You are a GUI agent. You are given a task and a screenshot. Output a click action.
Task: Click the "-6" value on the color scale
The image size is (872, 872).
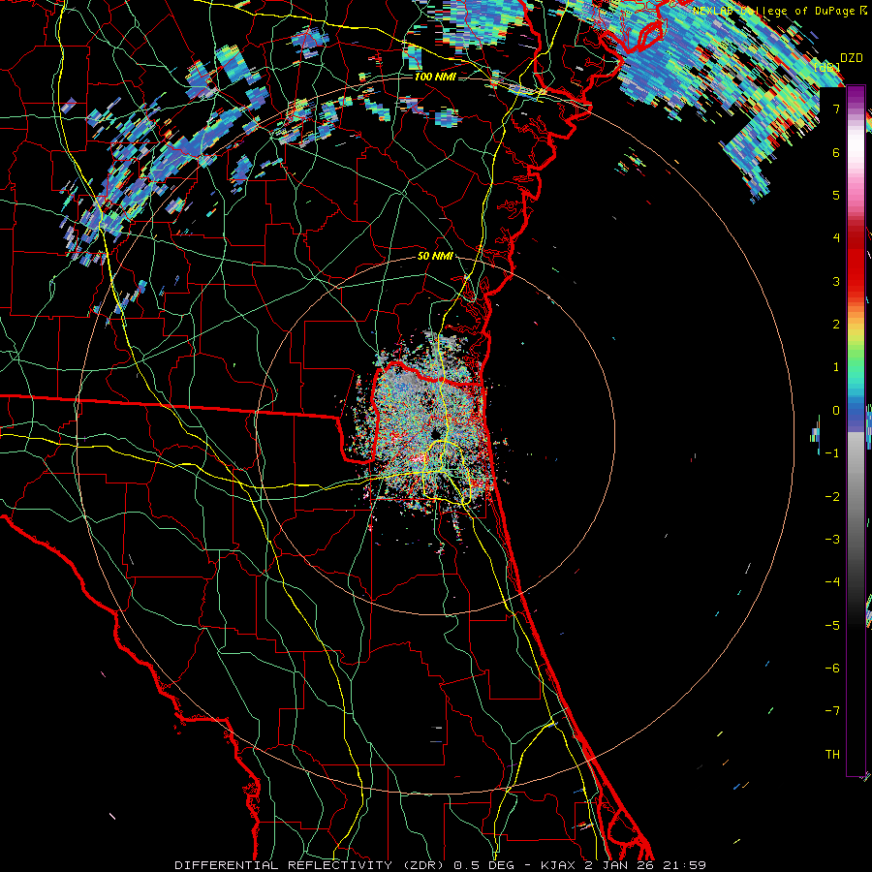coord(832,669)
